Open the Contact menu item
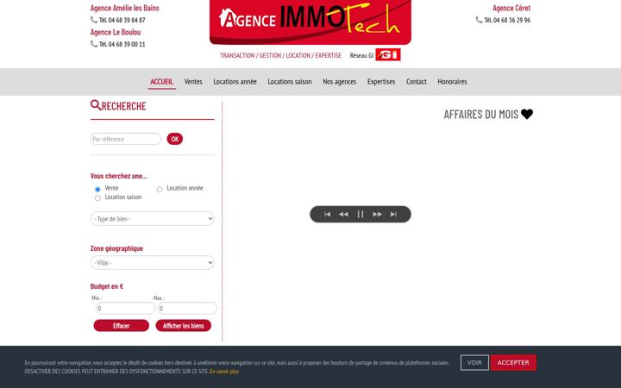Viewport: 621px width, 388px height. [417, 82]
